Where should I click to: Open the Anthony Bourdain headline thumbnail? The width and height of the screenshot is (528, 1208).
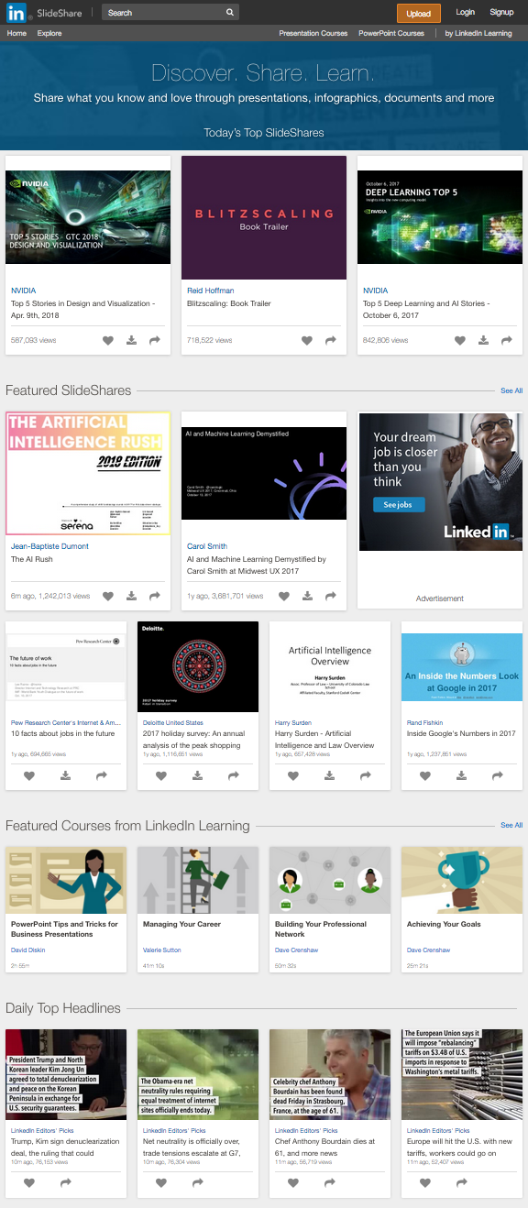click(x=330, y=1074)
